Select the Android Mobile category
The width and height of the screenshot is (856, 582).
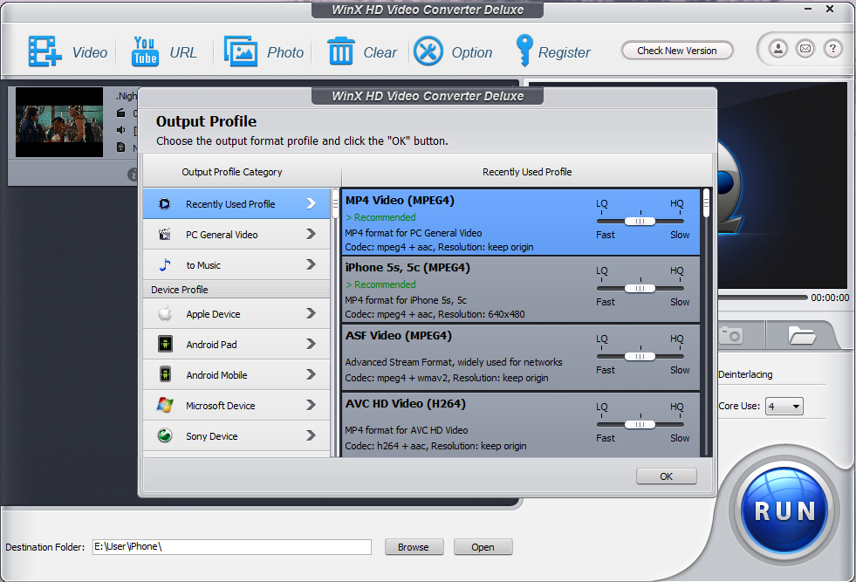tap(216, 375)
